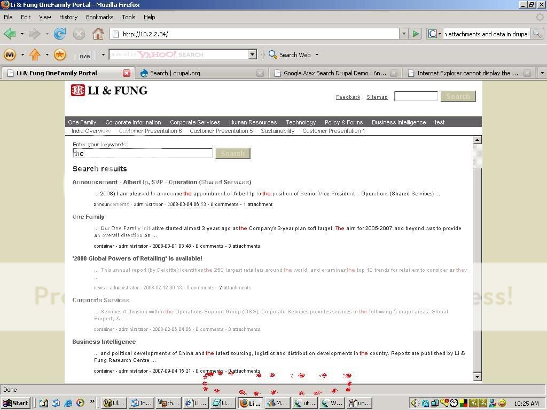This screenshot has height=410, width=547.
Task: Click the search magnifier in Google box
Action: pyautogui.click(x=537, y=34)
